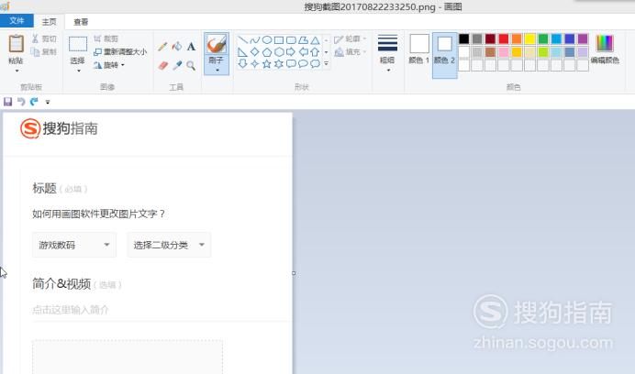
Task: Activate the 颜色 1 foreground color button
Action: click(x=419, y=49)
